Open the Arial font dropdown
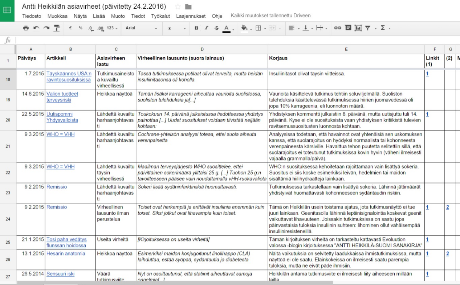The height and width of the screenshot is (285, 460). coord(142,28)
